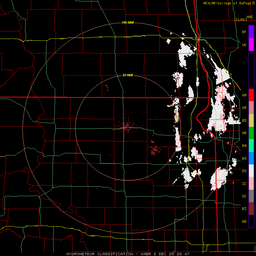Click the RA light green legend swatch

point(251,146)
